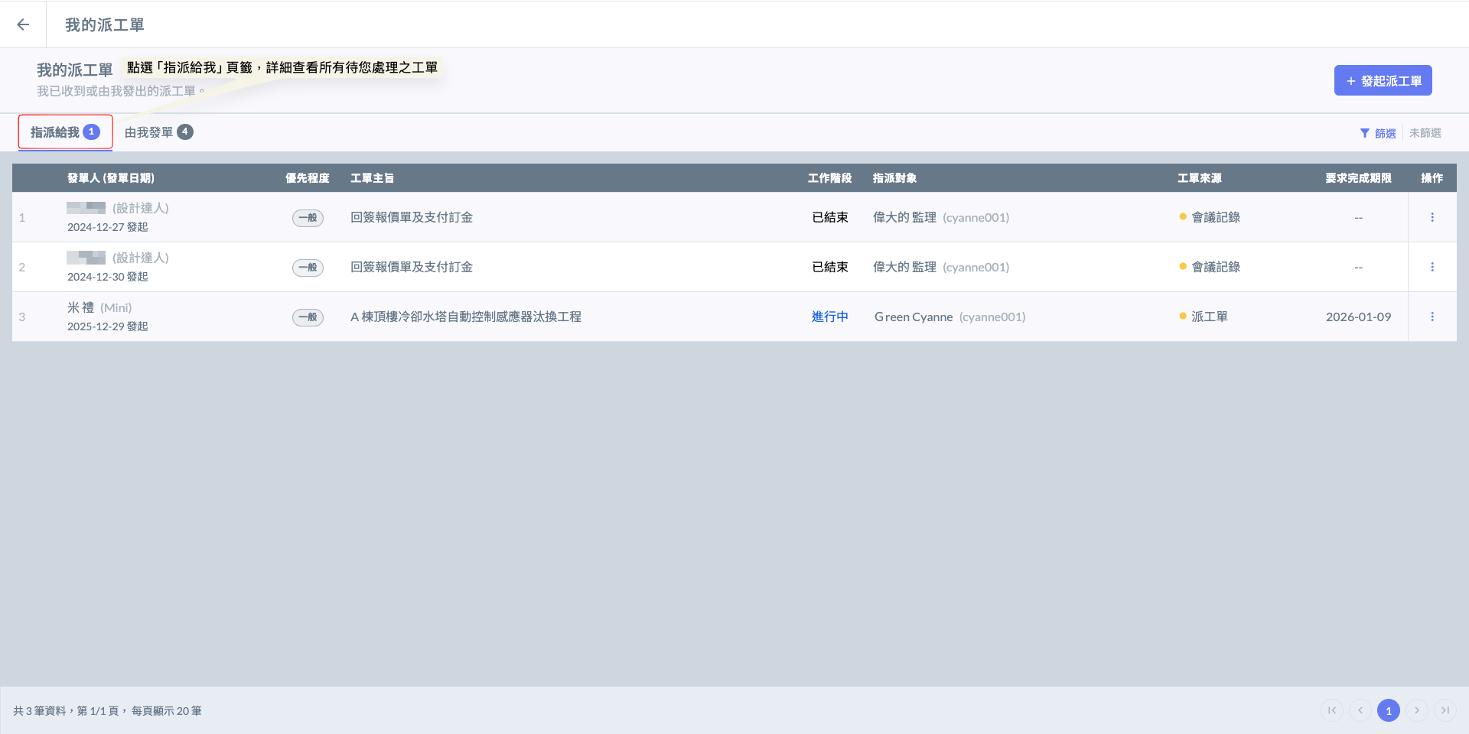The width and height of the screenshot is (1469, 734).
Task: Go to last page icon
Action: point(1445,710)
